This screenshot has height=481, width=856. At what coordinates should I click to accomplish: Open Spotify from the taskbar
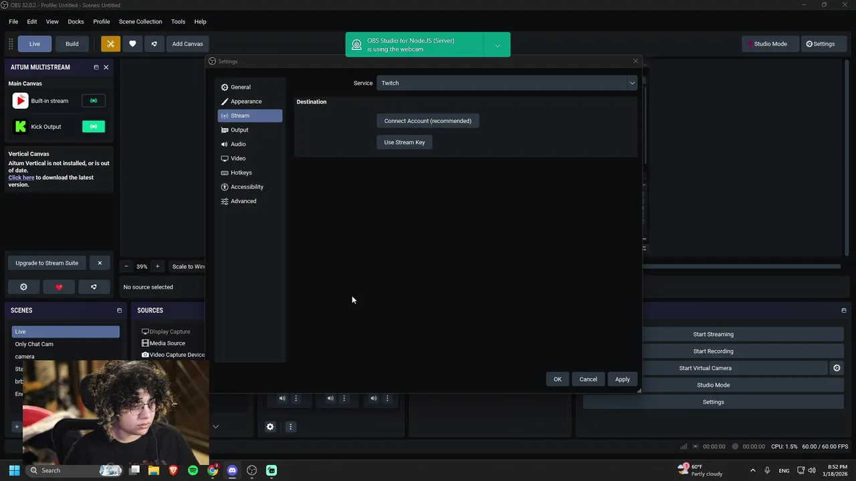[193, 470]
